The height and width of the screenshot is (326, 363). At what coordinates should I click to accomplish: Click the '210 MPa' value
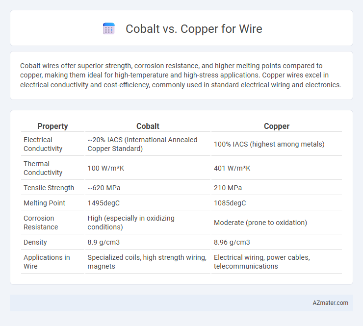pyautogui.click(x=228, y=188)
